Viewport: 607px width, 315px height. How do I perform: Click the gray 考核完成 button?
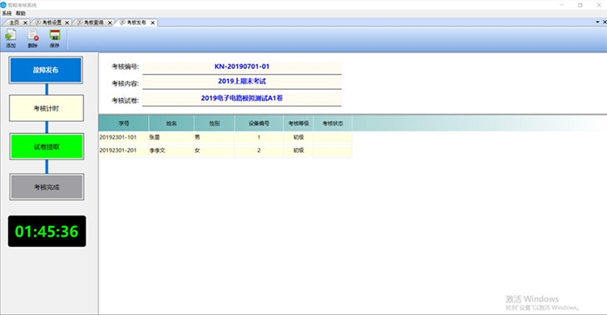click(47, 187)
